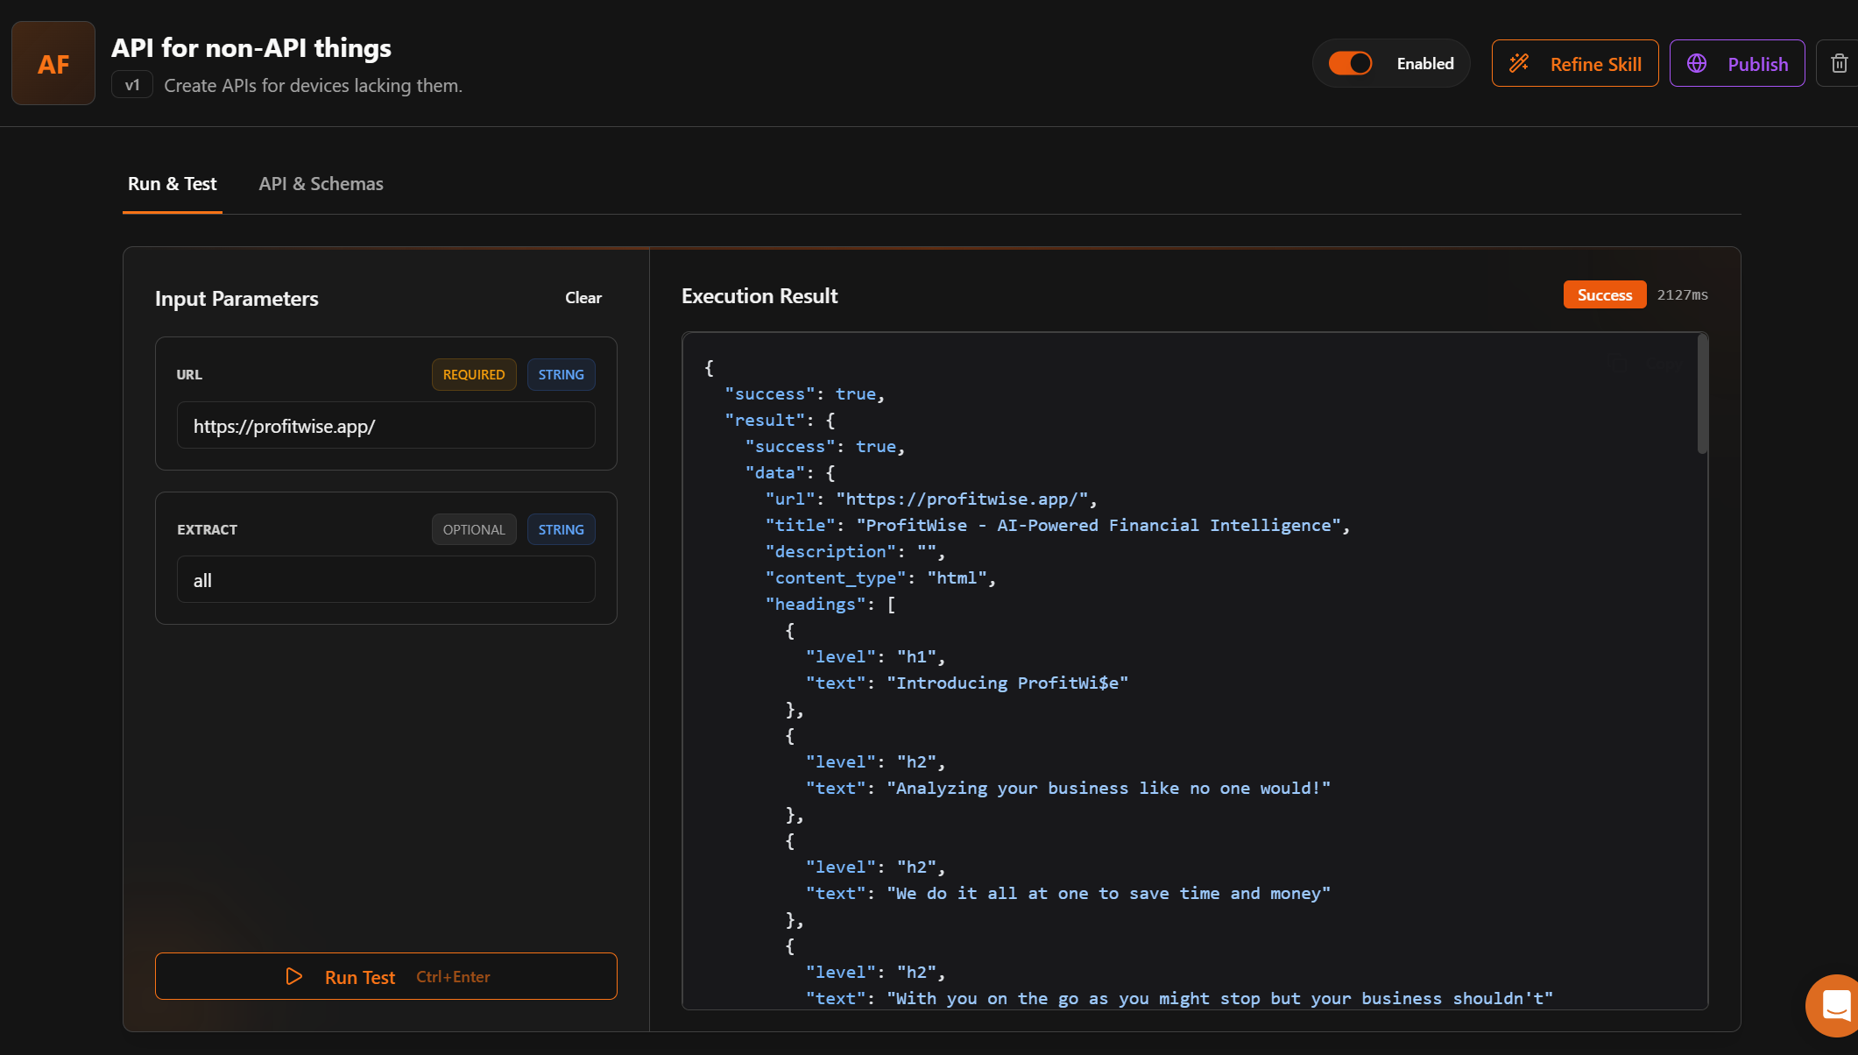Select the Run & Test tab
Image resolution: width=1858 pixels, height=1055 pixels.
(172, 184)
